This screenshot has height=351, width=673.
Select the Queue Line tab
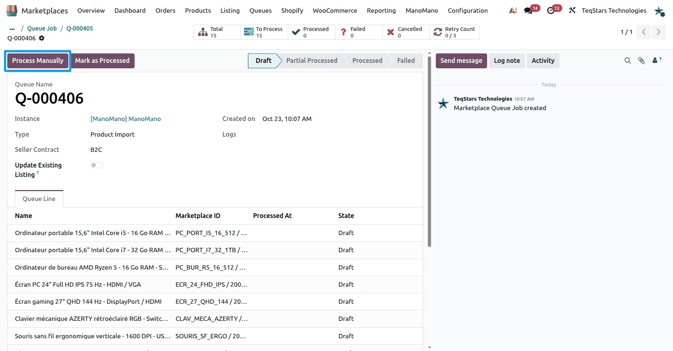click(x=39, y=199)
